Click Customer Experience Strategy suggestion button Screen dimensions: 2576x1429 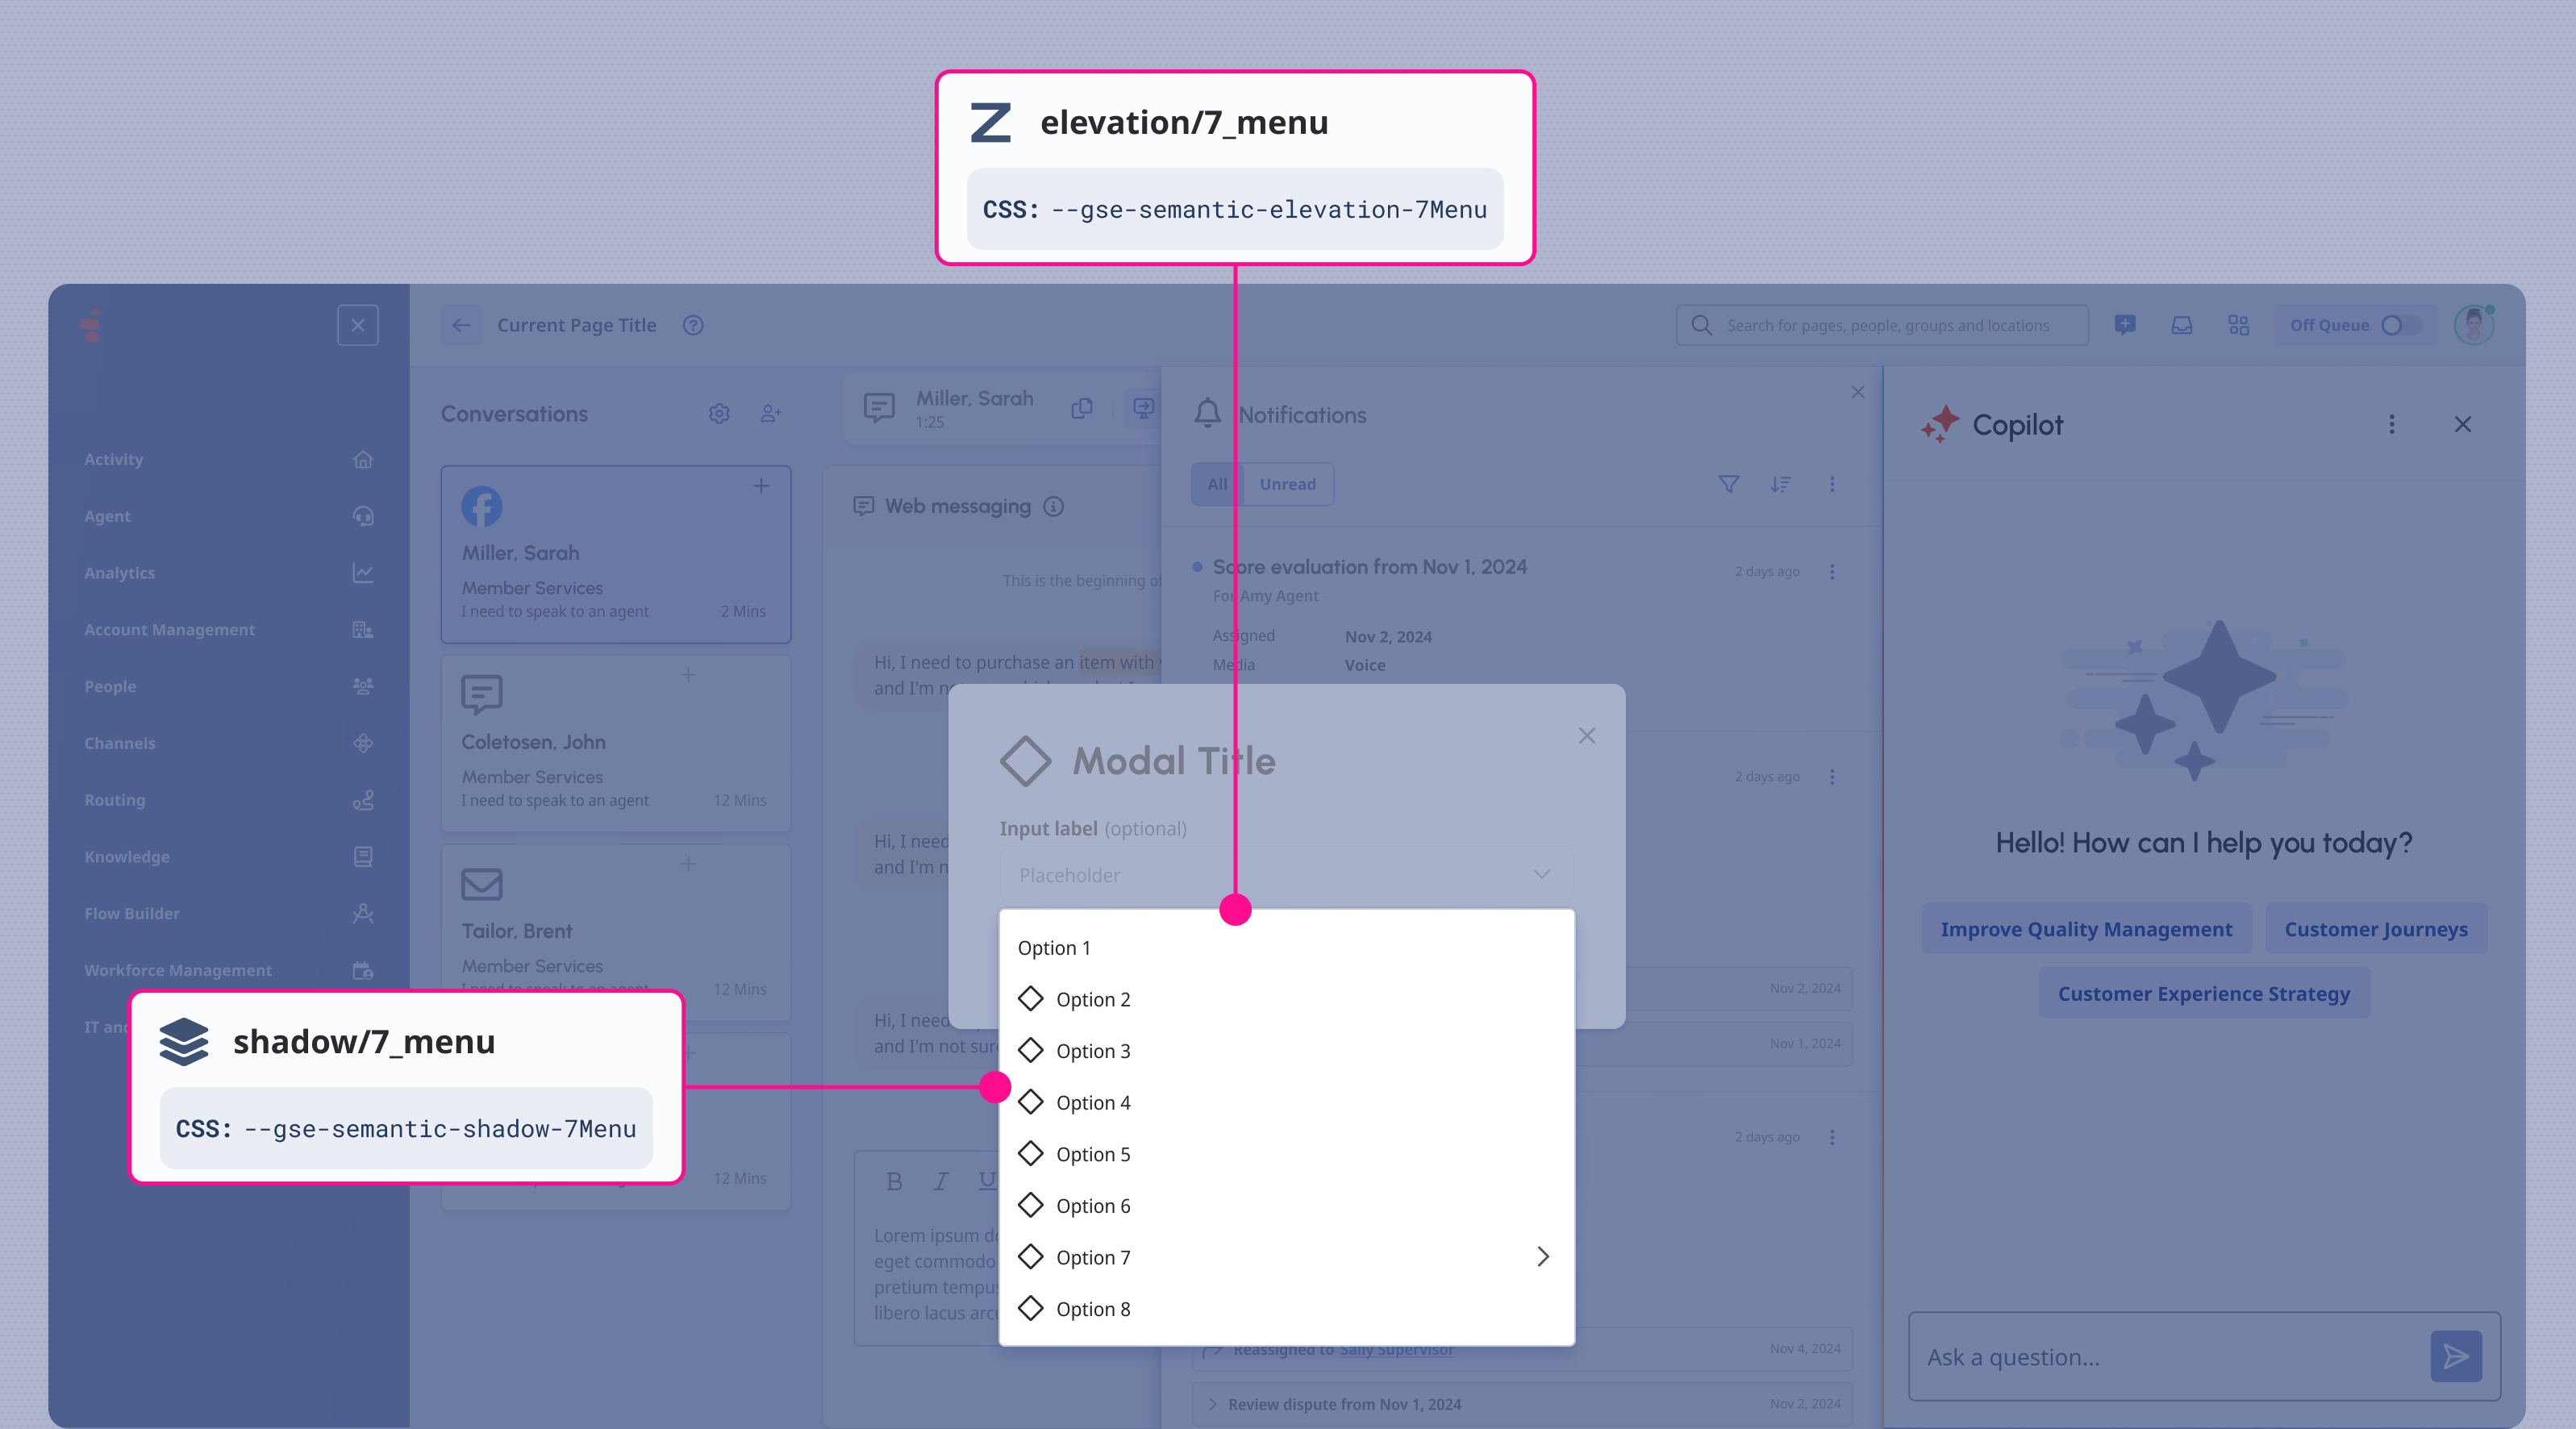coord(2203,994)
